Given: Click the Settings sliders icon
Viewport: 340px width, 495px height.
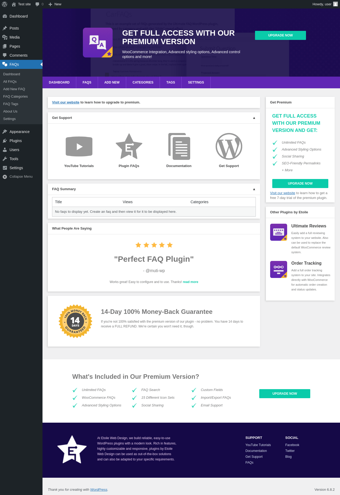Looking at the screenshot, I should 5,168.
